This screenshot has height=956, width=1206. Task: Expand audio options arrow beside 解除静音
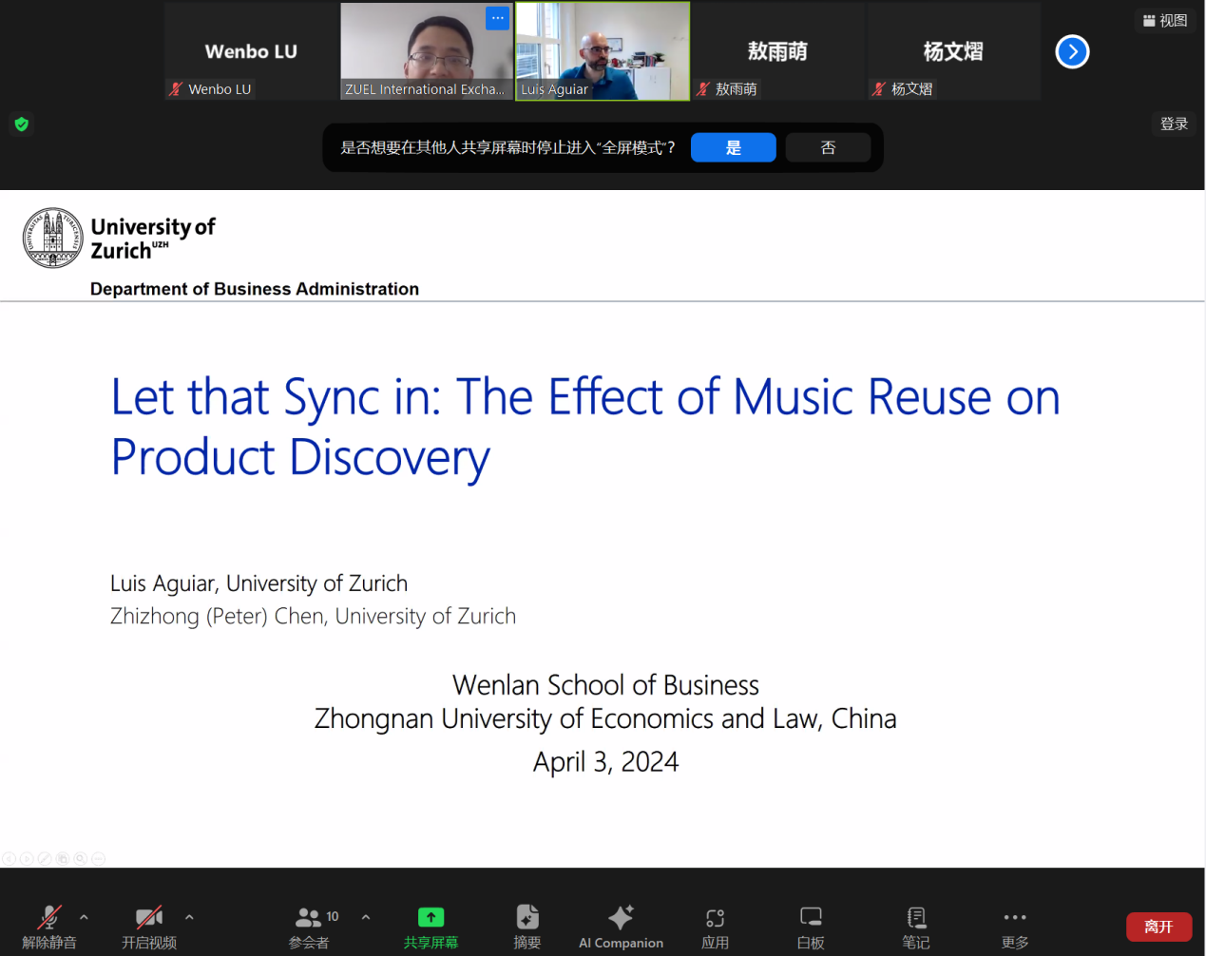[x=84, y=917]
